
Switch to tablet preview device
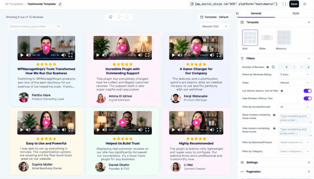coord(119,17)
